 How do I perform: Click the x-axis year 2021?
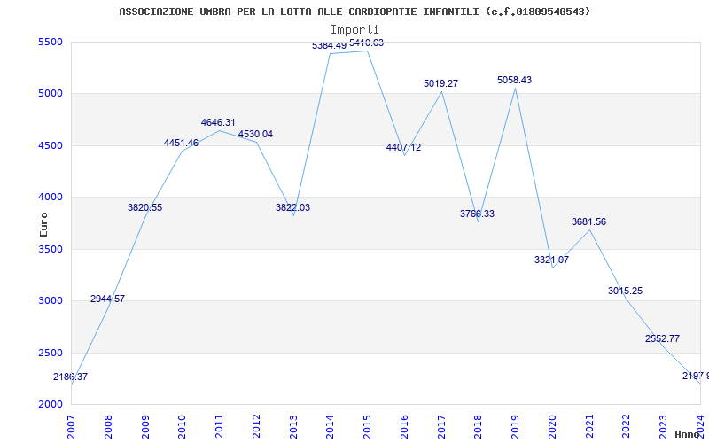(x=589, y=427)
